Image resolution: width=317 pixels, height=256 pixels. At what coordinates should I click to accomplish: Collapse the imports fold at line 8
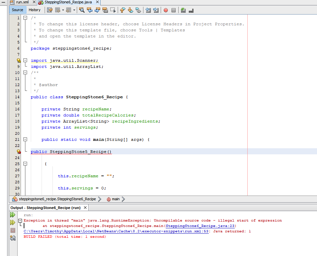coord(25,60)
